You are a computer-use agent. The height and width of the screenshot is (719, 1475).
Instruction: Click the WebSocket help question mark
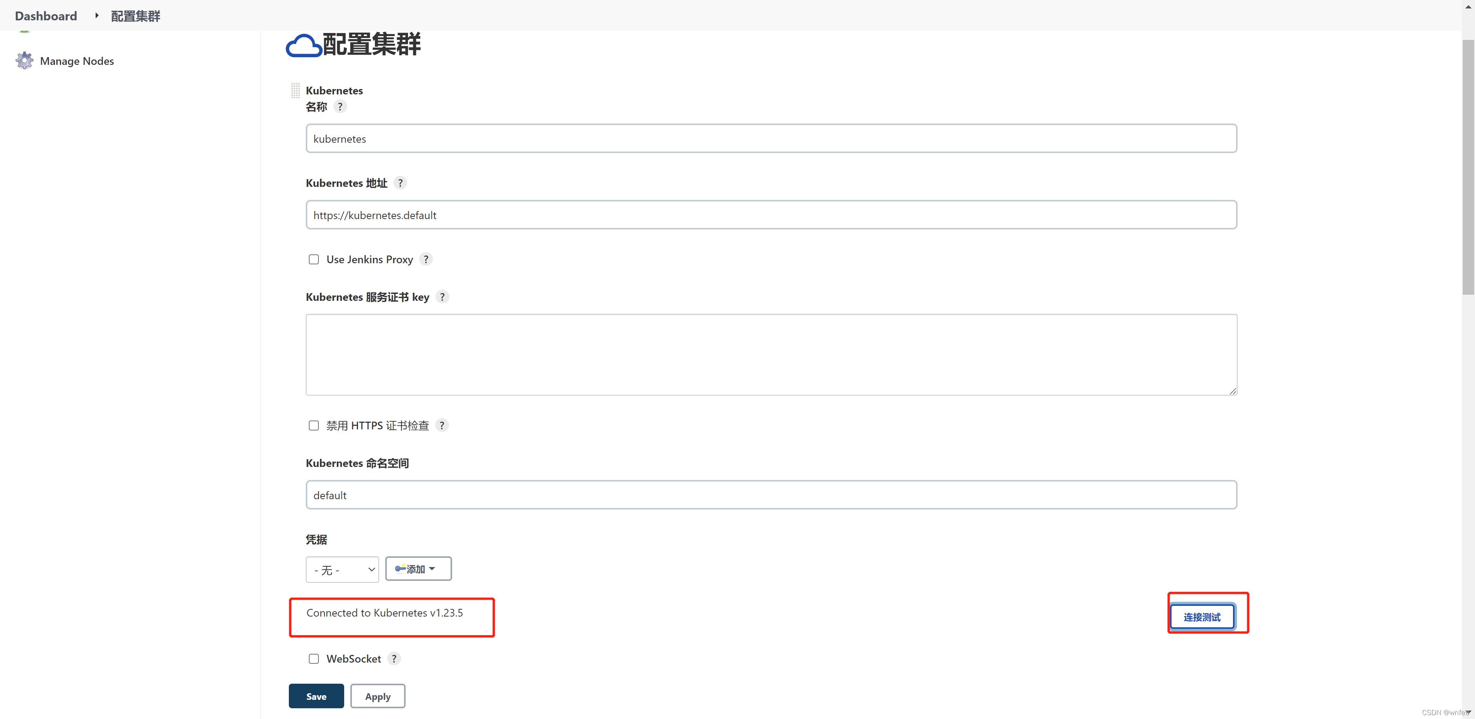(x=394, y=659)
